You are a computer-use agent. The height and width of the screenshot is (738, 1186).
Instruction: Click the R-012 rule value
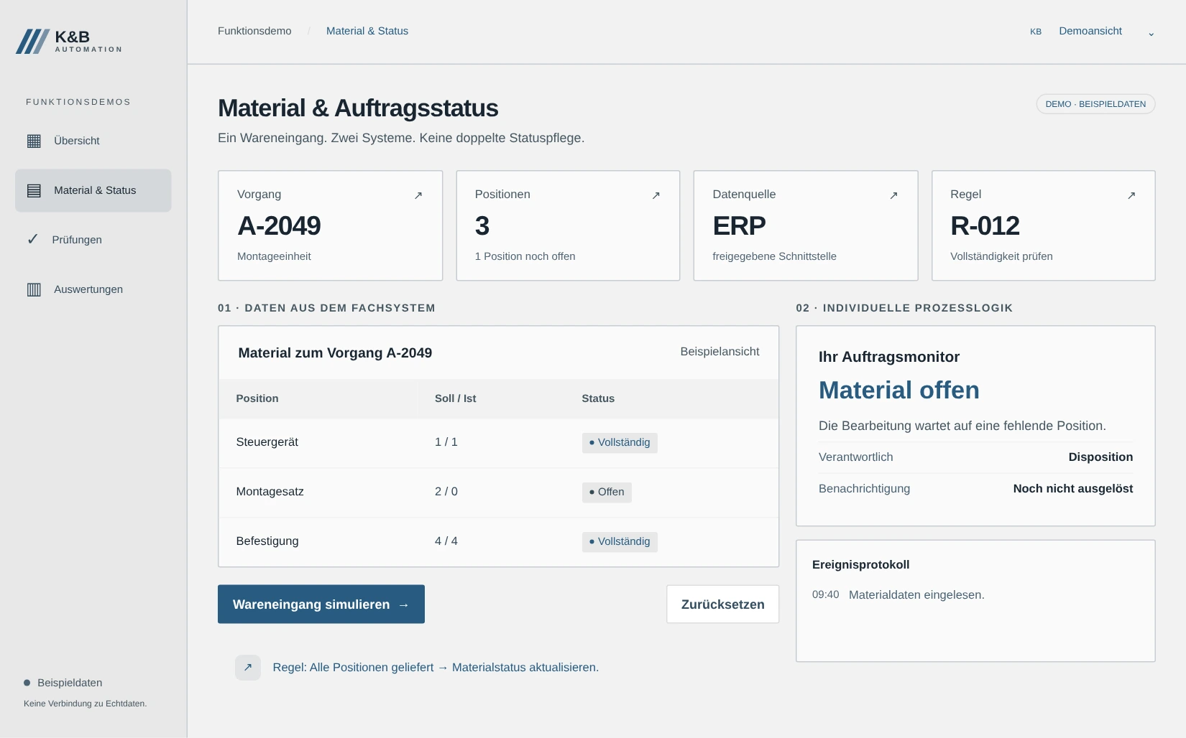coord(985,226)
